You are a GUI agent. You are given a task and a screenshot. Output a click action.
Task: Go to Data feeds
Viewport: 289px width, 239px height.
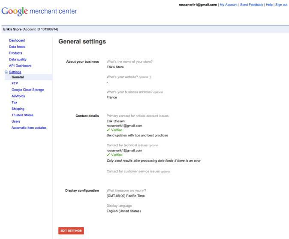[x=18, y=46]
